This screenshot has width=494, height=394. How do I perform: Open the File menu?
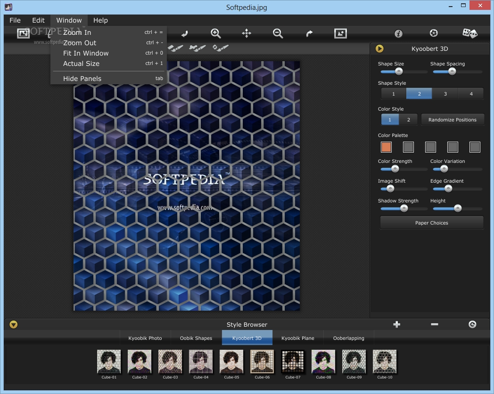15,20
